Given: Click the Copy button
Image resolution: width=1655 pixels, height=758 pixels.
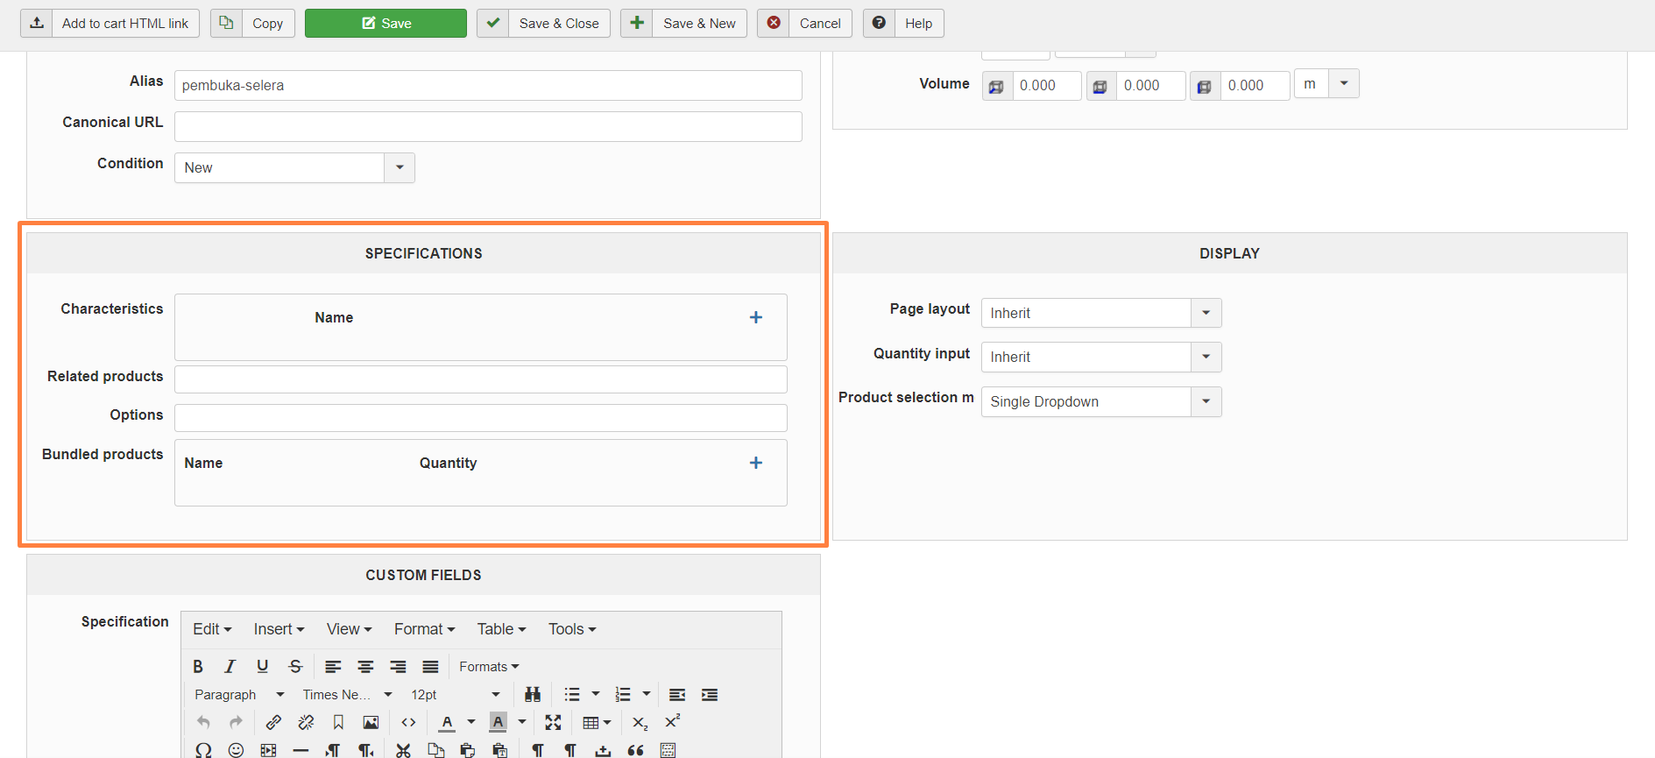Looking at the screenshot, I should (252, 24).
